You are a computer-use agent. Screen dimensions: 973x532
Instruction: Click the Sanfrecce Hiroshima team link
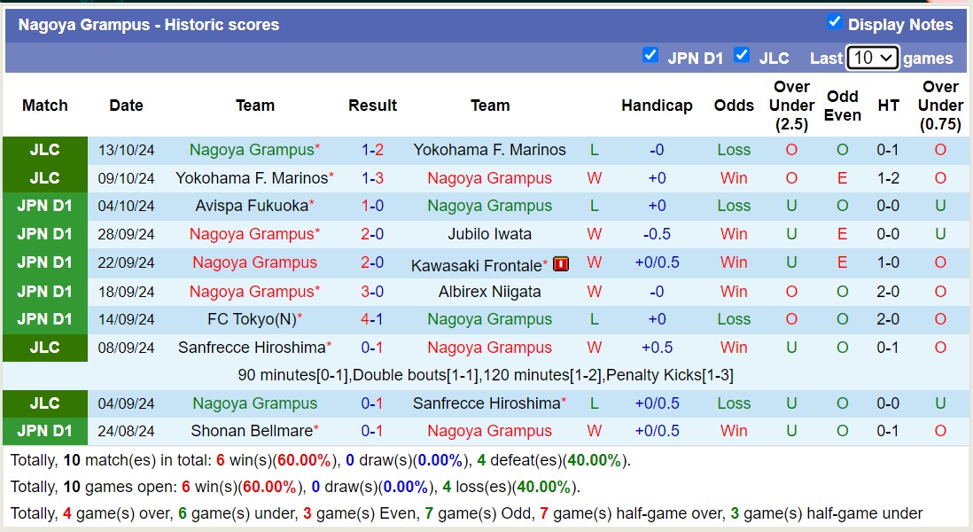(x=253, y=347)
